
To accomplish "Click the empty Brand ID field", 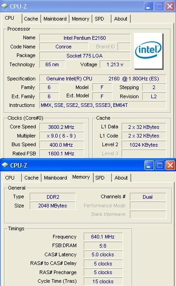I will [124, 47].
